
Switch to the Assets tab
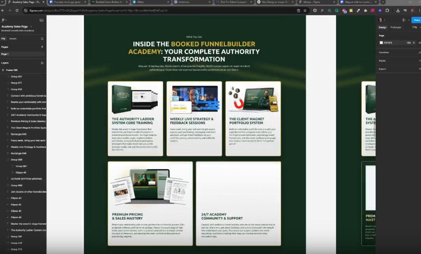click(x=13, y=39)
